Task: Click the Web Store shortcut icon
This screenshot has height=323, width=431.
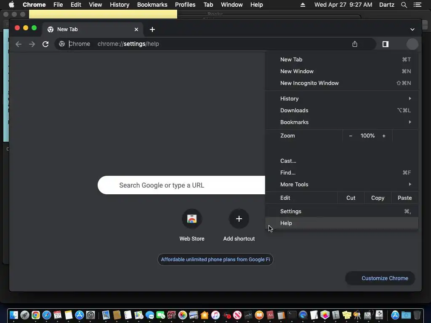Action: pyautogui.click(x=192, y=219)
